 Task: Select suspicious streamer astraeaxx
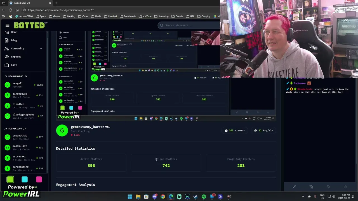(x=24, y=158)
